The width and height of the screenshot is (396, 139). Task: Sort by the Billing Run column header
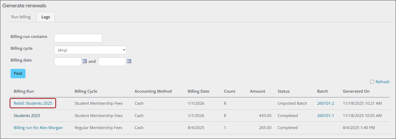click(x=24, y=91)
